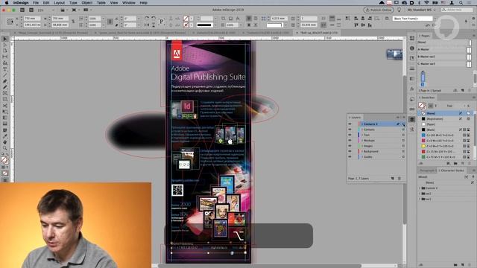Toggle the formatting-affects-text T in Swatches
This screenshot has width=477, height=268.
click(x=435, y=106)
